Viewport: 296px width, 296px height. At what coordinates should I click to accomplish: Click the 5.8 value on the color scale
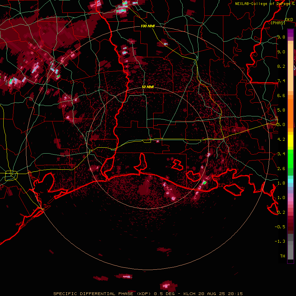click(281, 110)
